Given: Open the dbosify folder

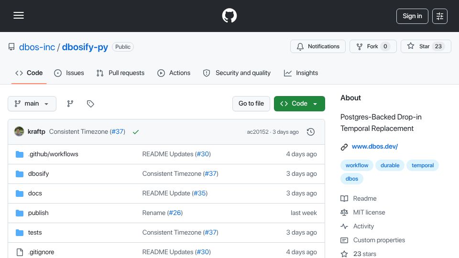Looking at the screenshot, I should click(x=38, y=174).
